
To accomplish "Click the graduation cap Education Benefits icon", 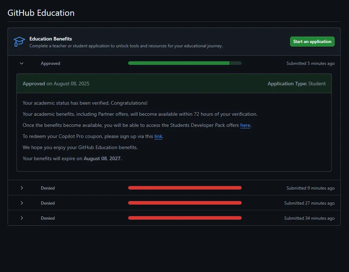I will pyautogui.click(x=19, y=42).
